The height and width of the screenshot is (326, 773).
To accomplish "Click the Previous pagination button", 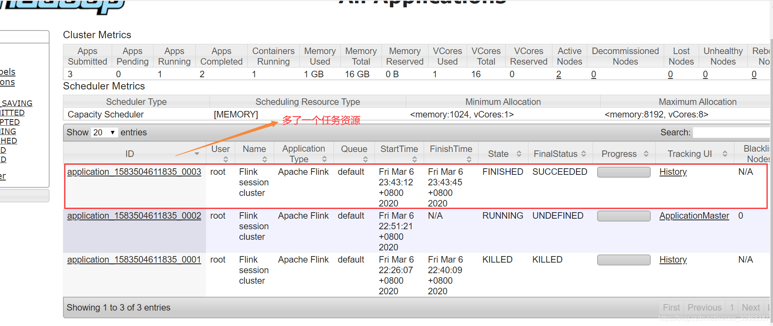I will tap(704, 308).
